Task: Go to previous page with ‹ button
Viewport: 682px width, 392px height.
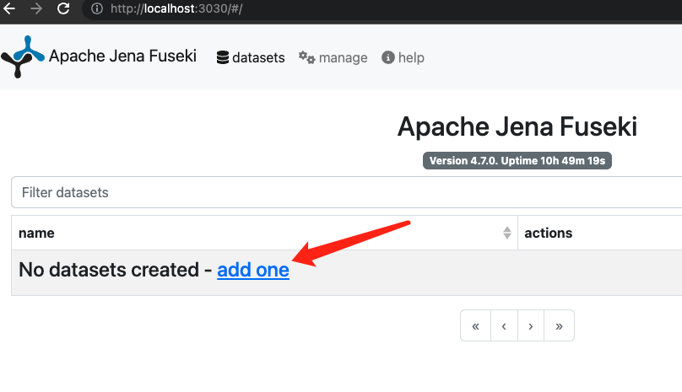Action: [x=503, y=326]
